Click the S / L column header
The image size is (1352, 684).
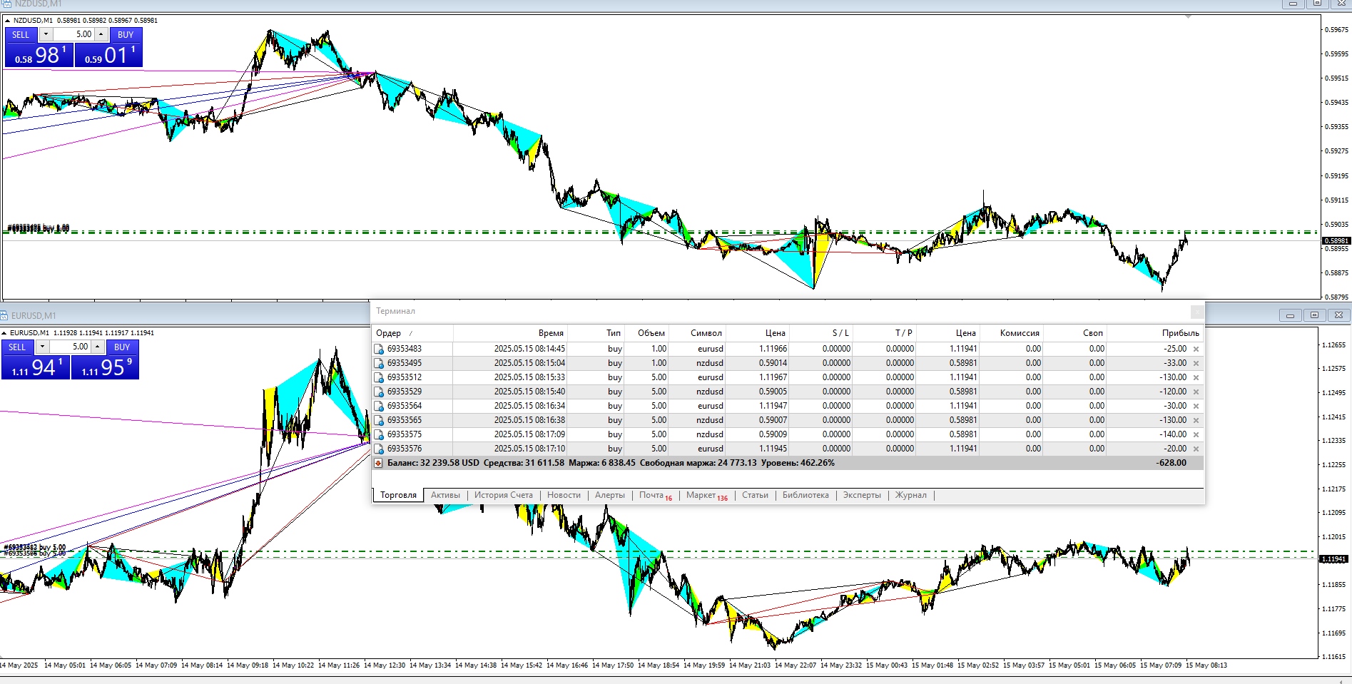point(820,333)
